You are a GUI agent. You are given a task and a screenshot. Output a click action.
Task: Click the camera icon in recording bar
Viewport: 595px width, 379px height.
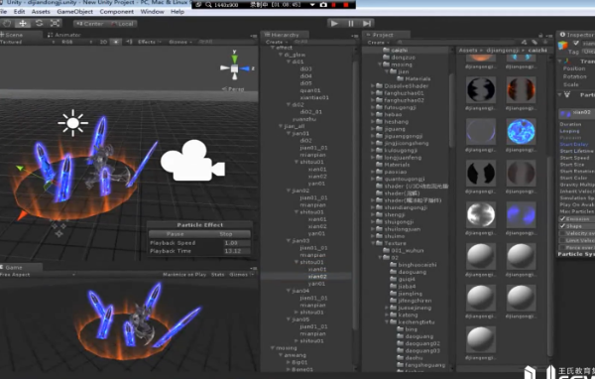click(323, 5)
